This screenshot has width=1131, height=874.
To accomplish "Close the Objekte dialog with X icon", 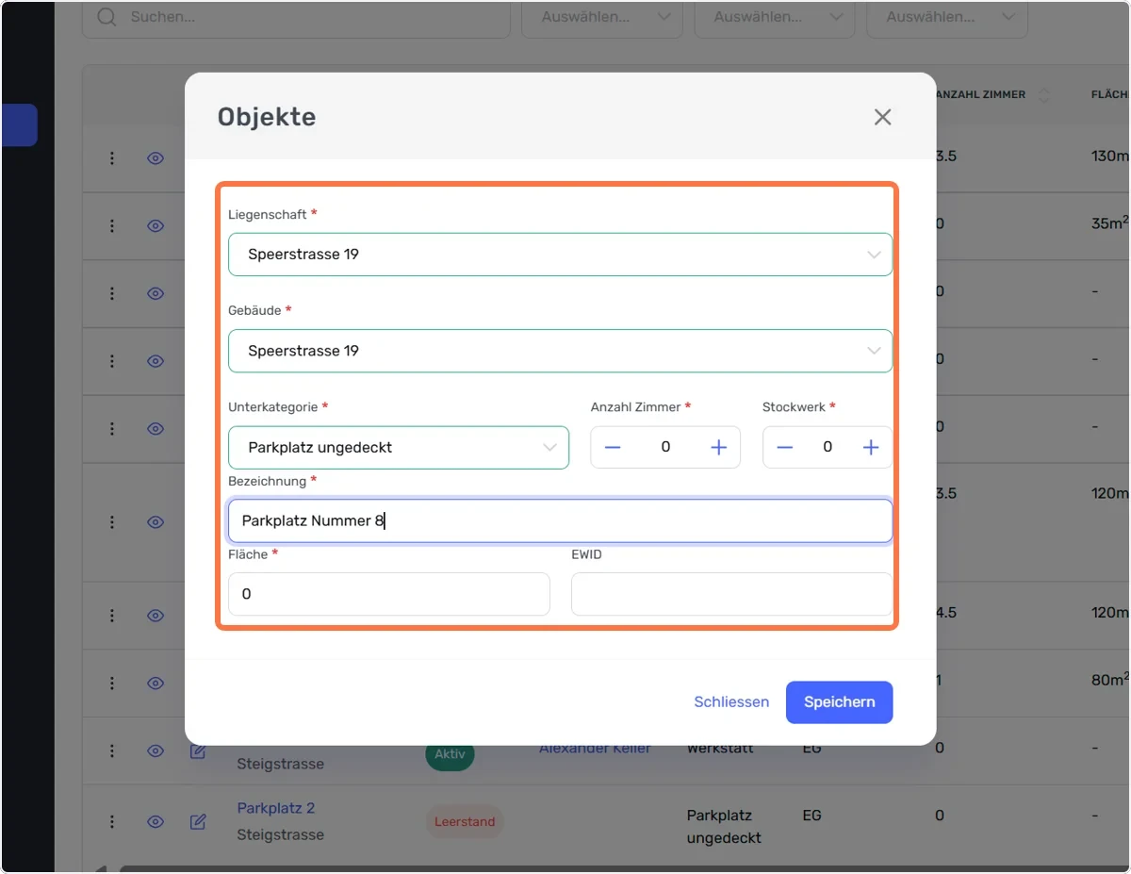I will (882, 117).
